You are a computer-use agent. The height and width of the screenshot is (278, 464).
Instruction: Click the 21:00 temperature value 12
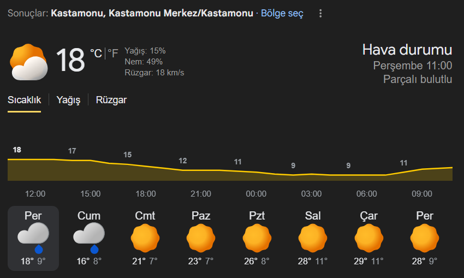[182, 161]
